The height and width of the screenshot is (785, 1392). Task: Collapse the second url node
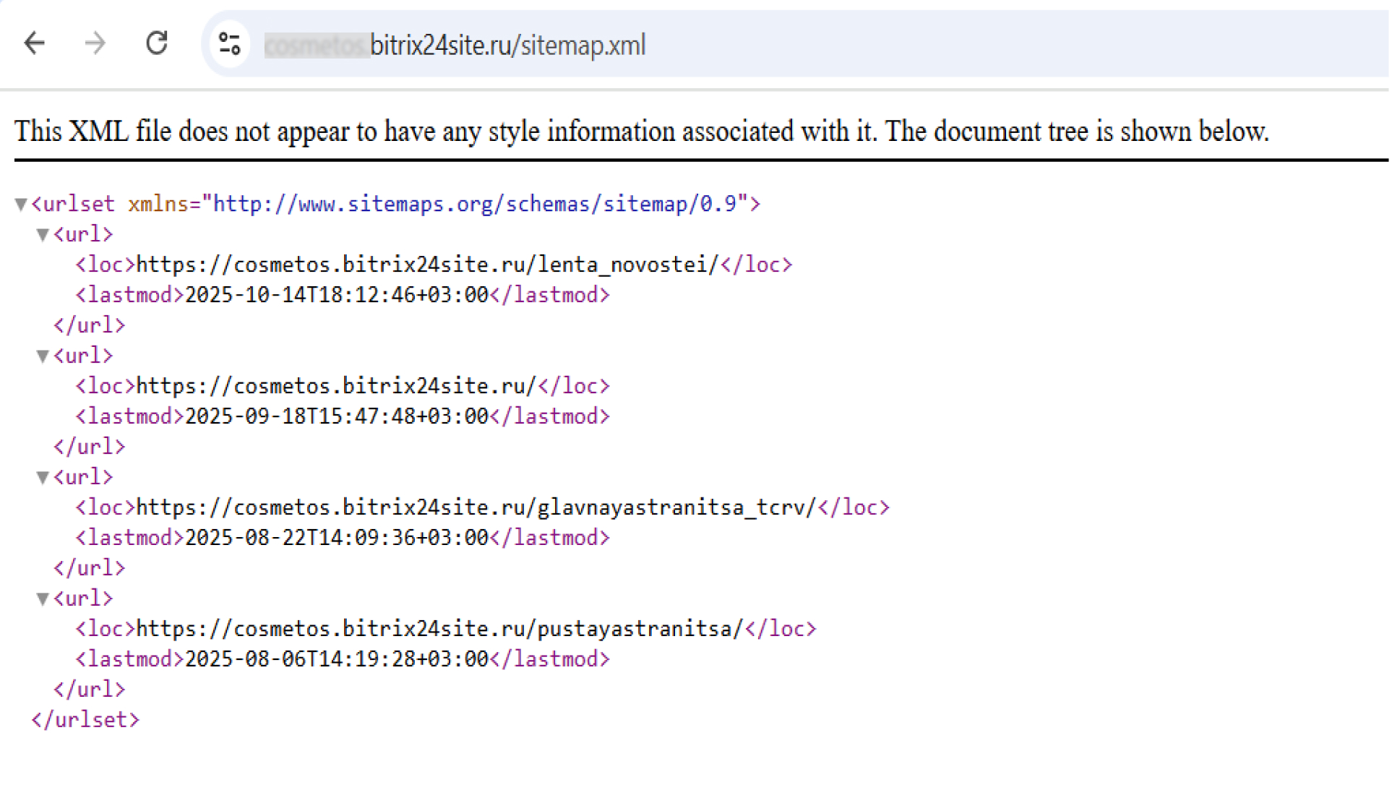click(x=43, y=357)
